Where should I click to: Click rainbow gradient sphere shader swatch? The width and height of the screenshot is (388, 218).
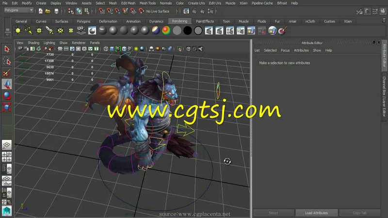166,31
